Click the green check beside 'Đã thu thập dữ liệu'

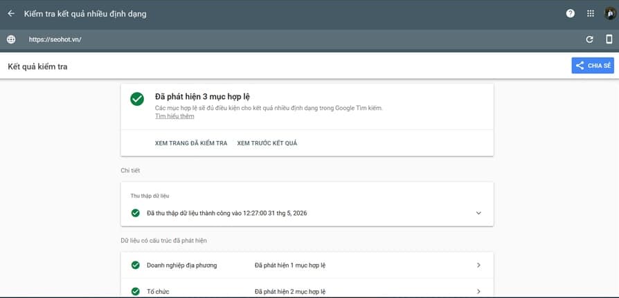point(136,213)
